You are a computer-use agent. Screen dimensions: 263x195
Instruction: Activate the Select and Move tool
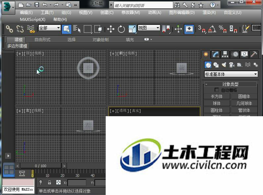111,29
